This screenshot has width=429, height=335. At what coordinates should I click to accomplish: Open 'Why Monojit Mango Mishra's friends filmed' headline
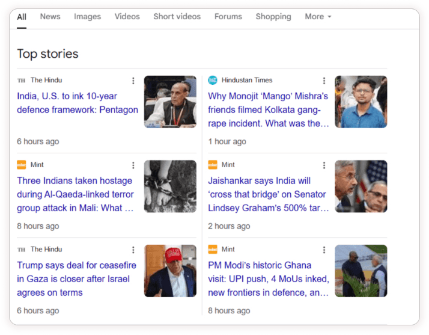point(269,110)
